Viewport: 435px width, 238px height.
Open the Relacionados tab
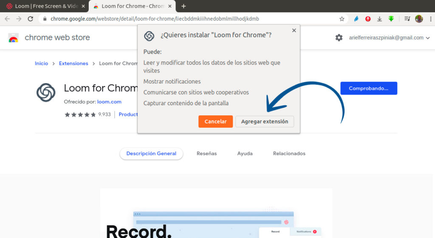(289, 154)
